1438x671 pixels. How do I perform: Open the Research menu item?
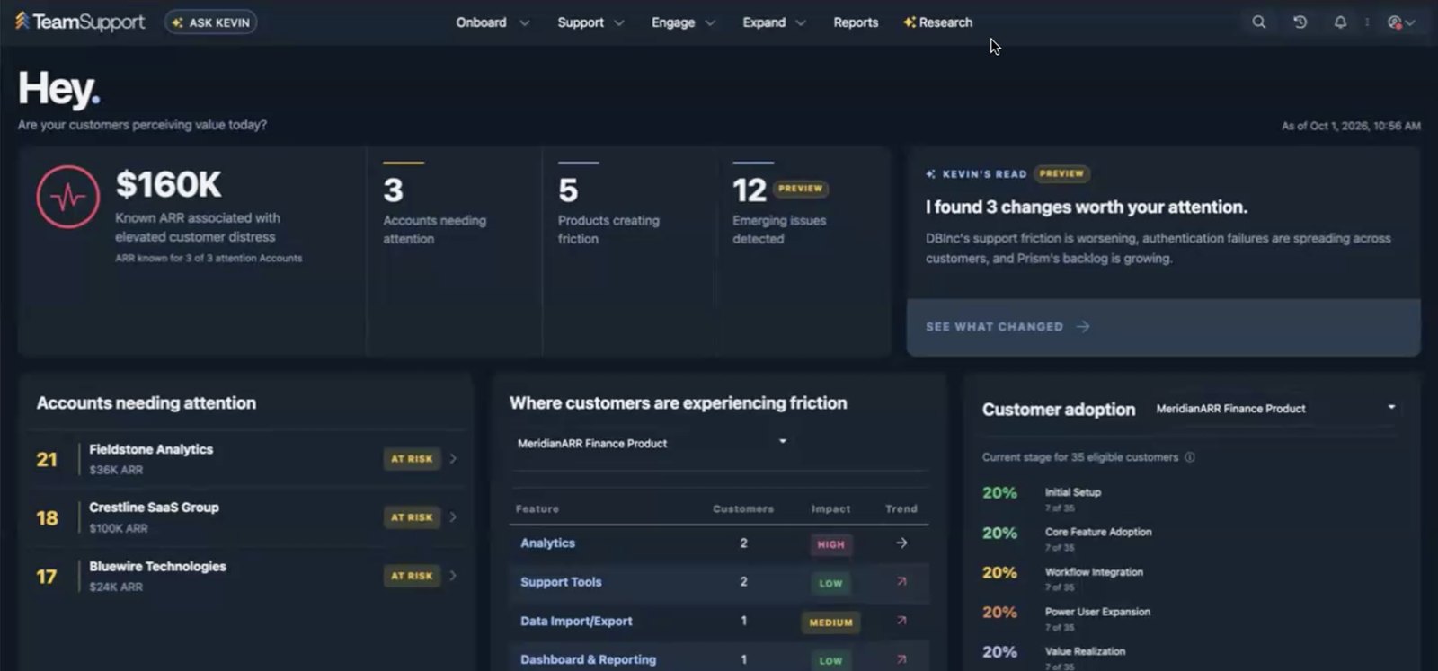pyautogui.click(x=938, y=22)
